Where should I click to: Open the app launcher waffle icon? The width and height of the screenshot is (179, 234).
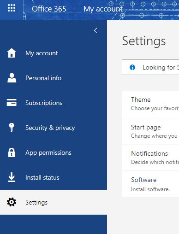(x=12, y=8)
